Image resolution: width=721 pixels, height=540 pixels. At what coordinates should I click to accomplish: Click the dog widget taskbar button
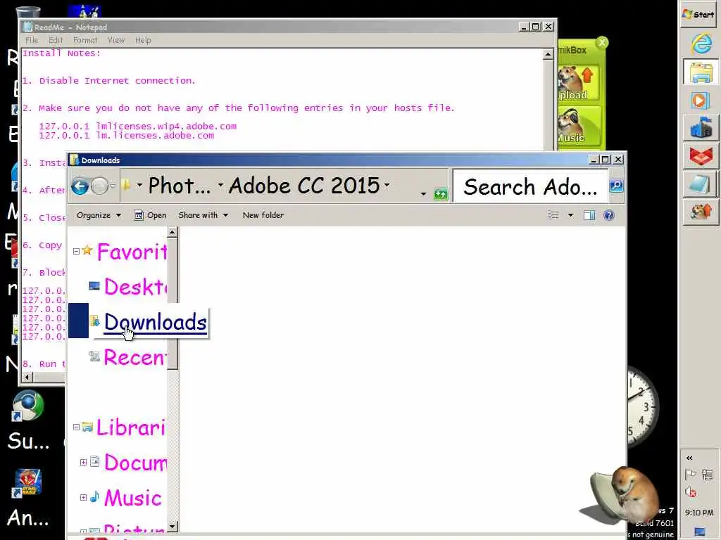tap(701, 212)
